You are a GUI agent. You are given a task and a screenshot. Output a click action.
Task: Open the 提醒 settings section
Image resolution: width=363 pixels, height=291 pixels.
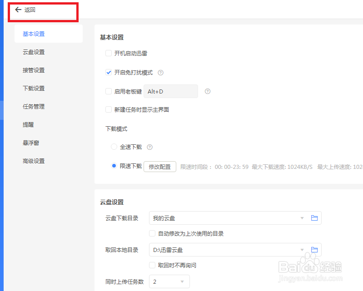pyautogui.click(x=28, y=125)
